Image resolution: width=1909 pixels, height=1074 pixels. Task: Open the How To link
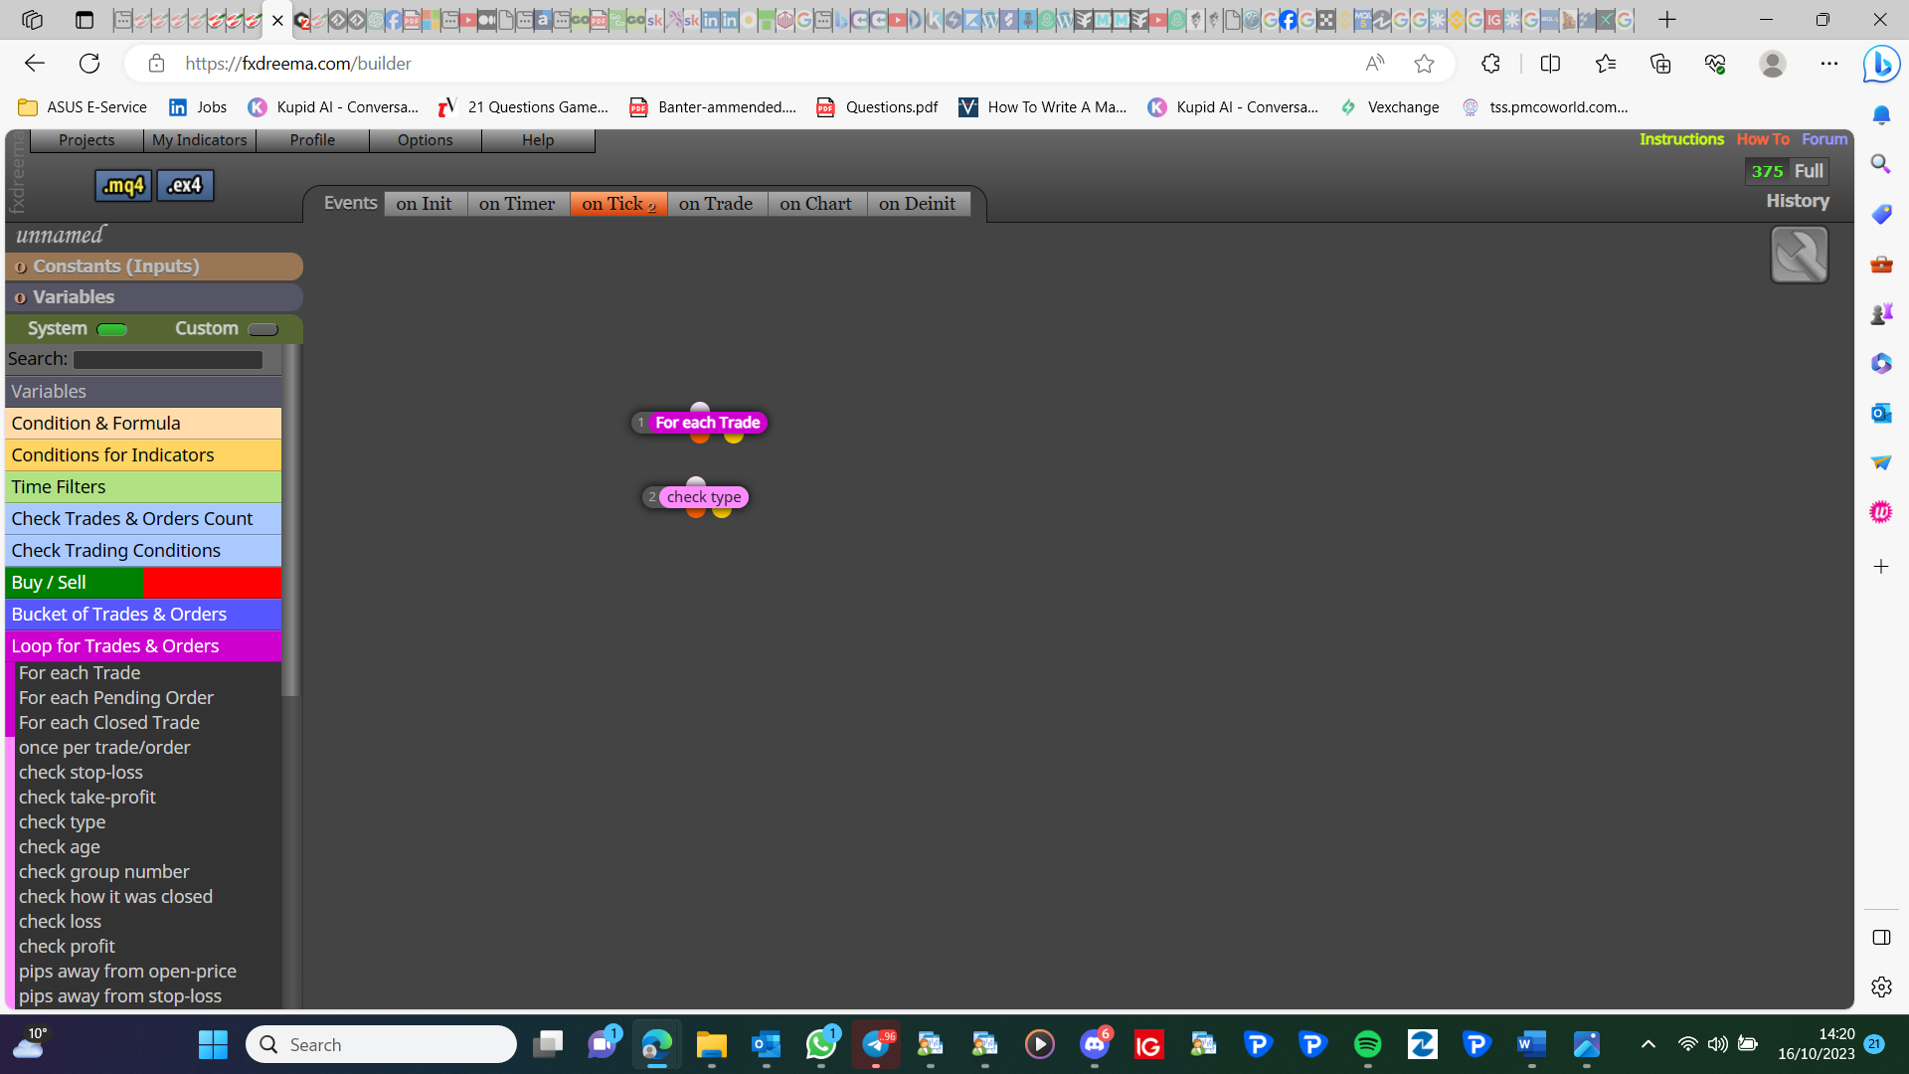pyautogui.click(x=1762, y=139)
